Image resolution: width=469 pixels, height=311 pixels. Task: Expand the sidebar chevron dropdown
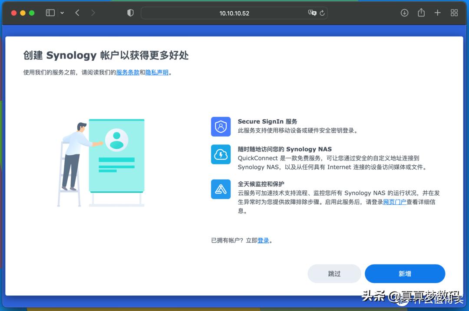pos(61,13)
